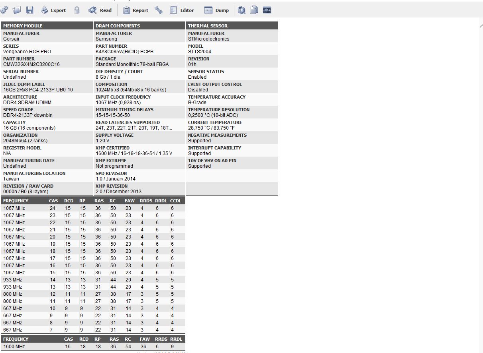Click thermal sensor revision 01h
The image size is (483, 353).
pyautogui.click(x=192, y=64)
